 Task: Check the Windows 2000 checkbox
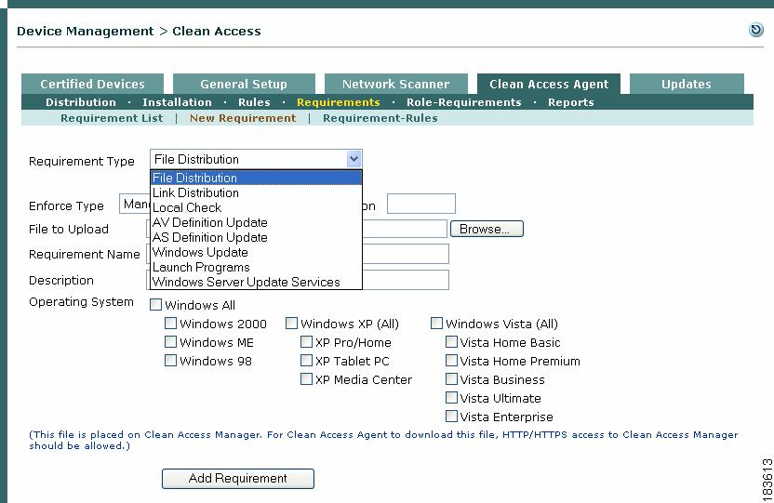(x=170, y=323)
